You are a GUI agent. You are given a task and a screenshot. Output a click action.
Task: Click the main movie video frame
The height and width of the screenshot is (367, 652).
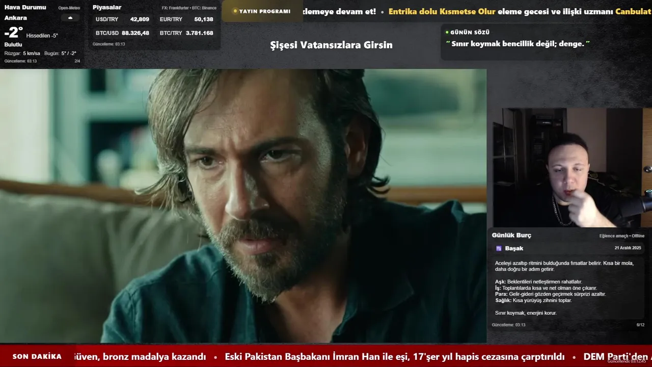[243, 206]
